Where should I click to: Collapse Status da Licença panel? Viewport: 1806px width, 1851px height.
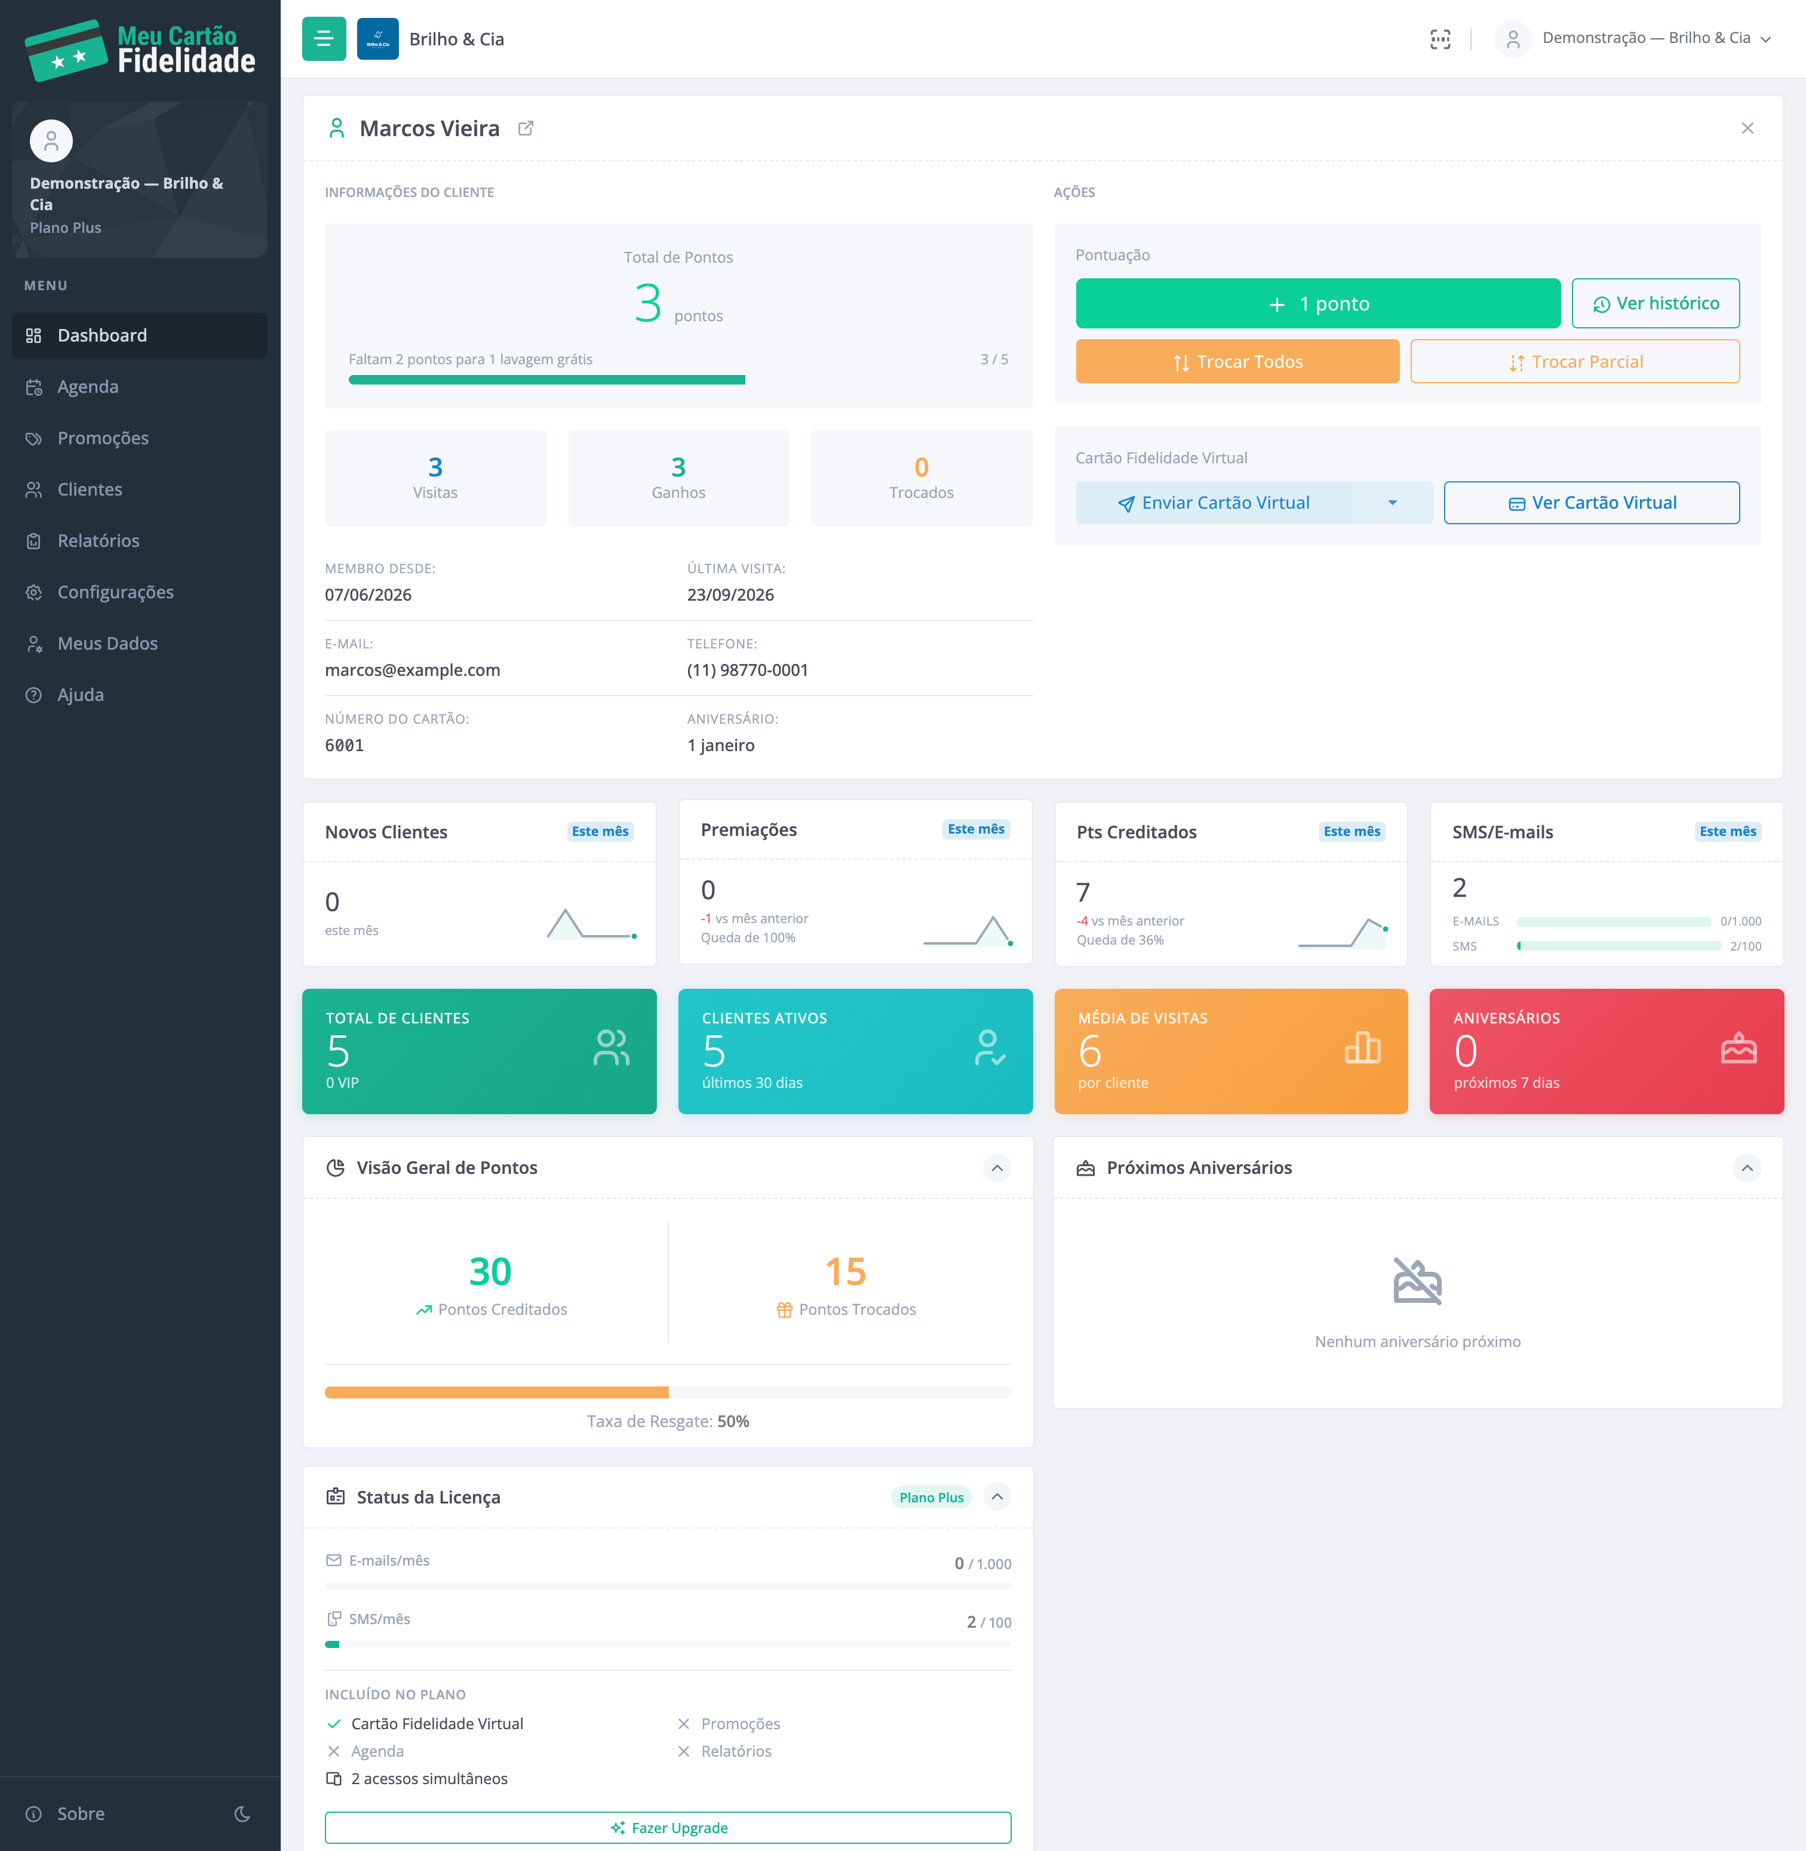click(997, 1496)
